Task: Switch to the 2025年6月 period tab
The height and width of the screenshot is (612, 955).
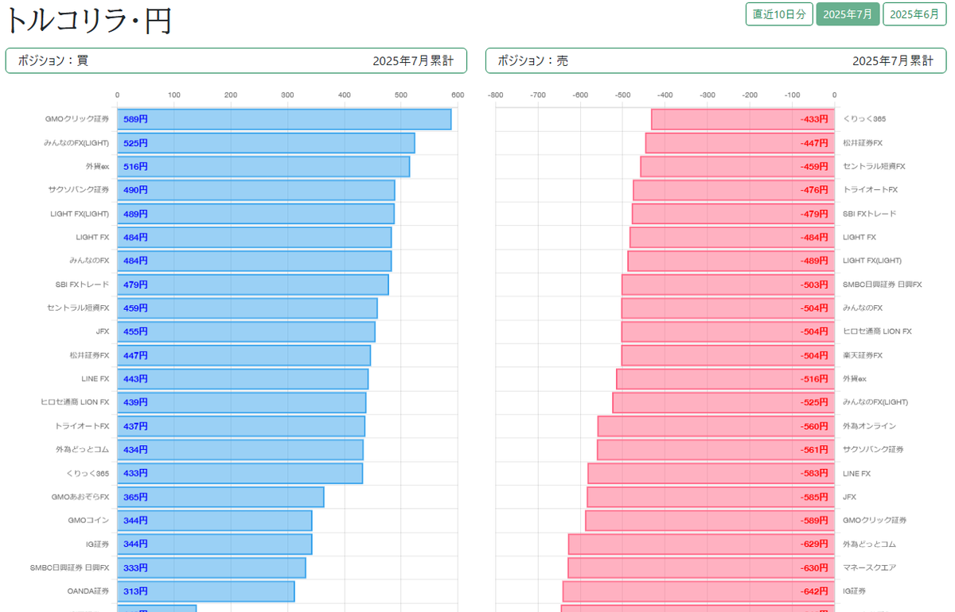Action: click(x=914, y=14)
